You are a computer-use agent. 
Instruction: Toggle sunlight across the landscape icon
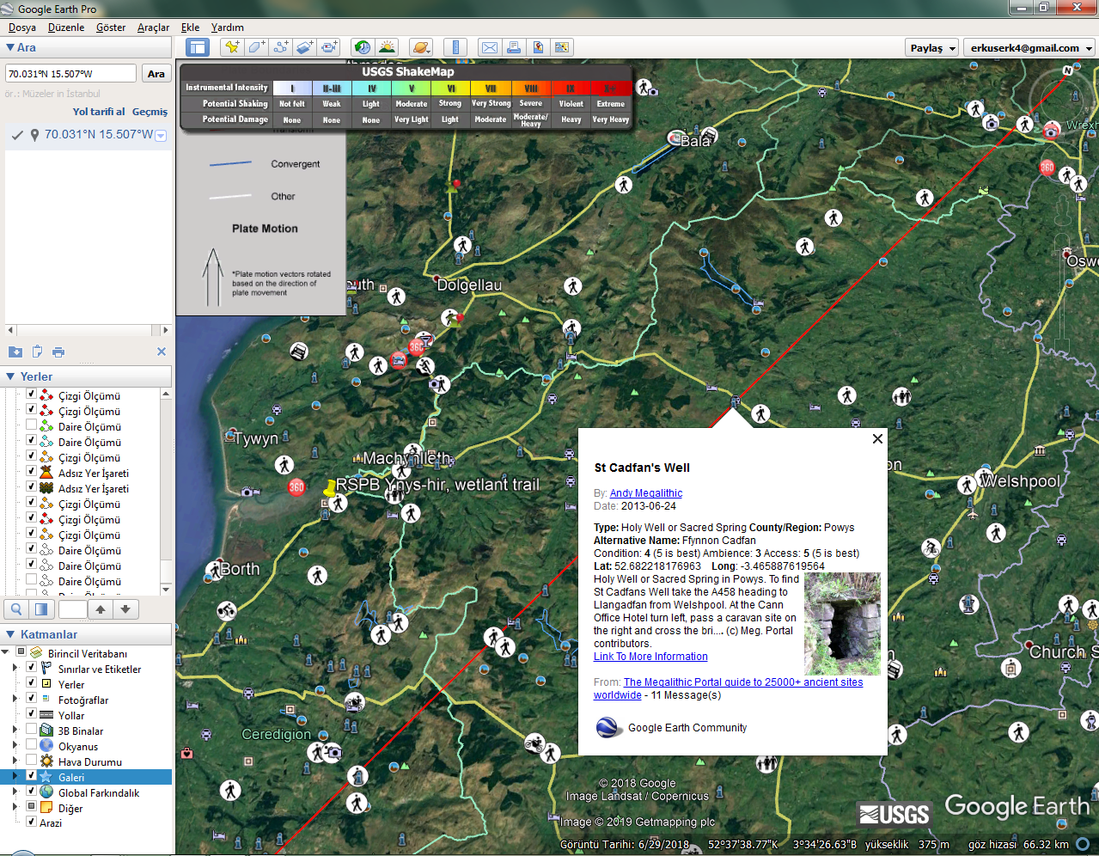[x=387, y=47]
